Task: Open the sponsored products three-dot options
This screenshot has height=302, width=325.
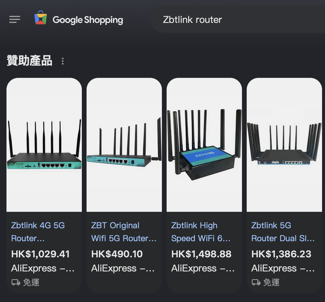Action: pos(63,61)
